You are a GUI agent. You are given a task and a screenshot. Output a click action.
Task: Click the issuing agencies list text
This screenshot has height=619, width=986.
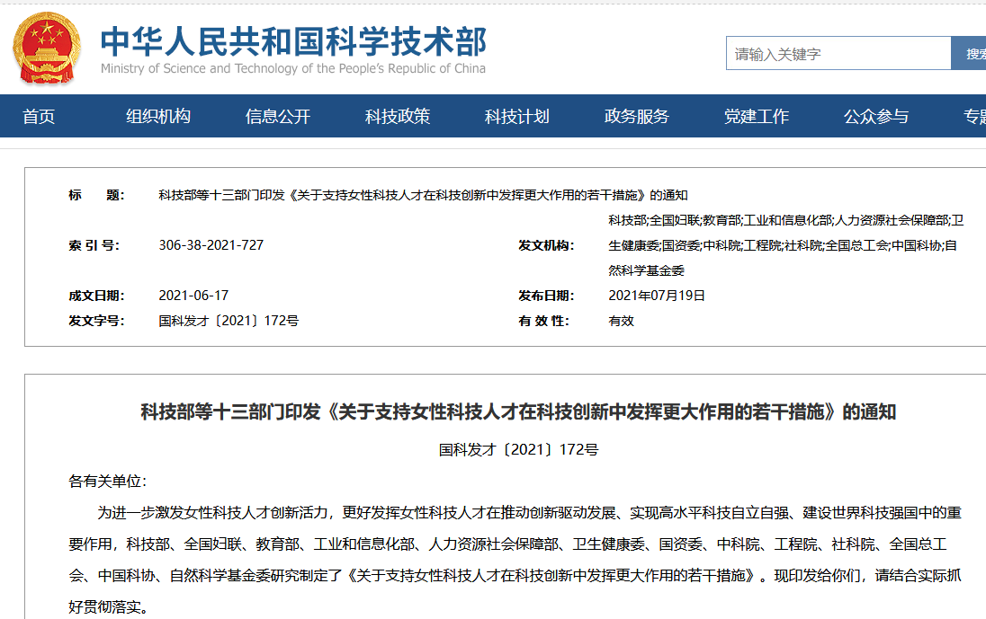click(785, 245)
